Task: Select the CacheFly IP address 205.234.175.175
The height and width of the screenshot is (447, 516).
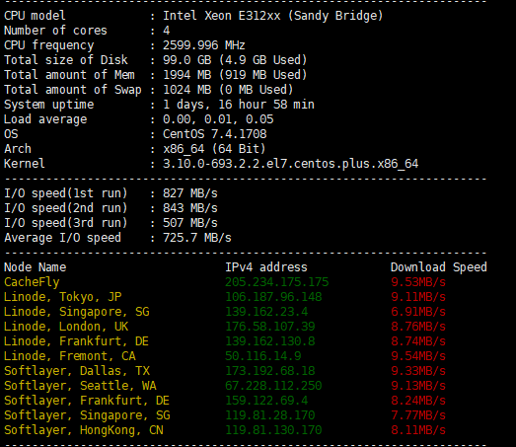Action: (x=277, y=282)
